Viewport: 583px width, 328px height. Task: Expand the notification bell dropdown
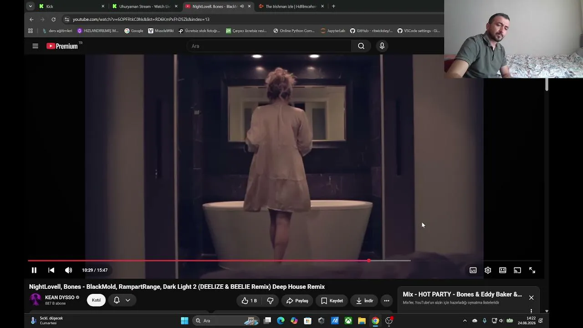[122, 300]
